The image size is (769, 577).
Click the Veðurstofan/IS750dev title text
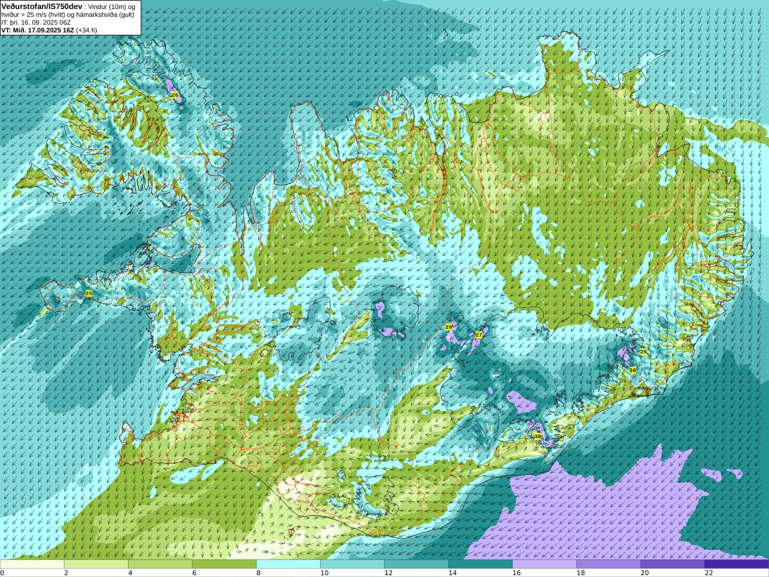point(41,6)
